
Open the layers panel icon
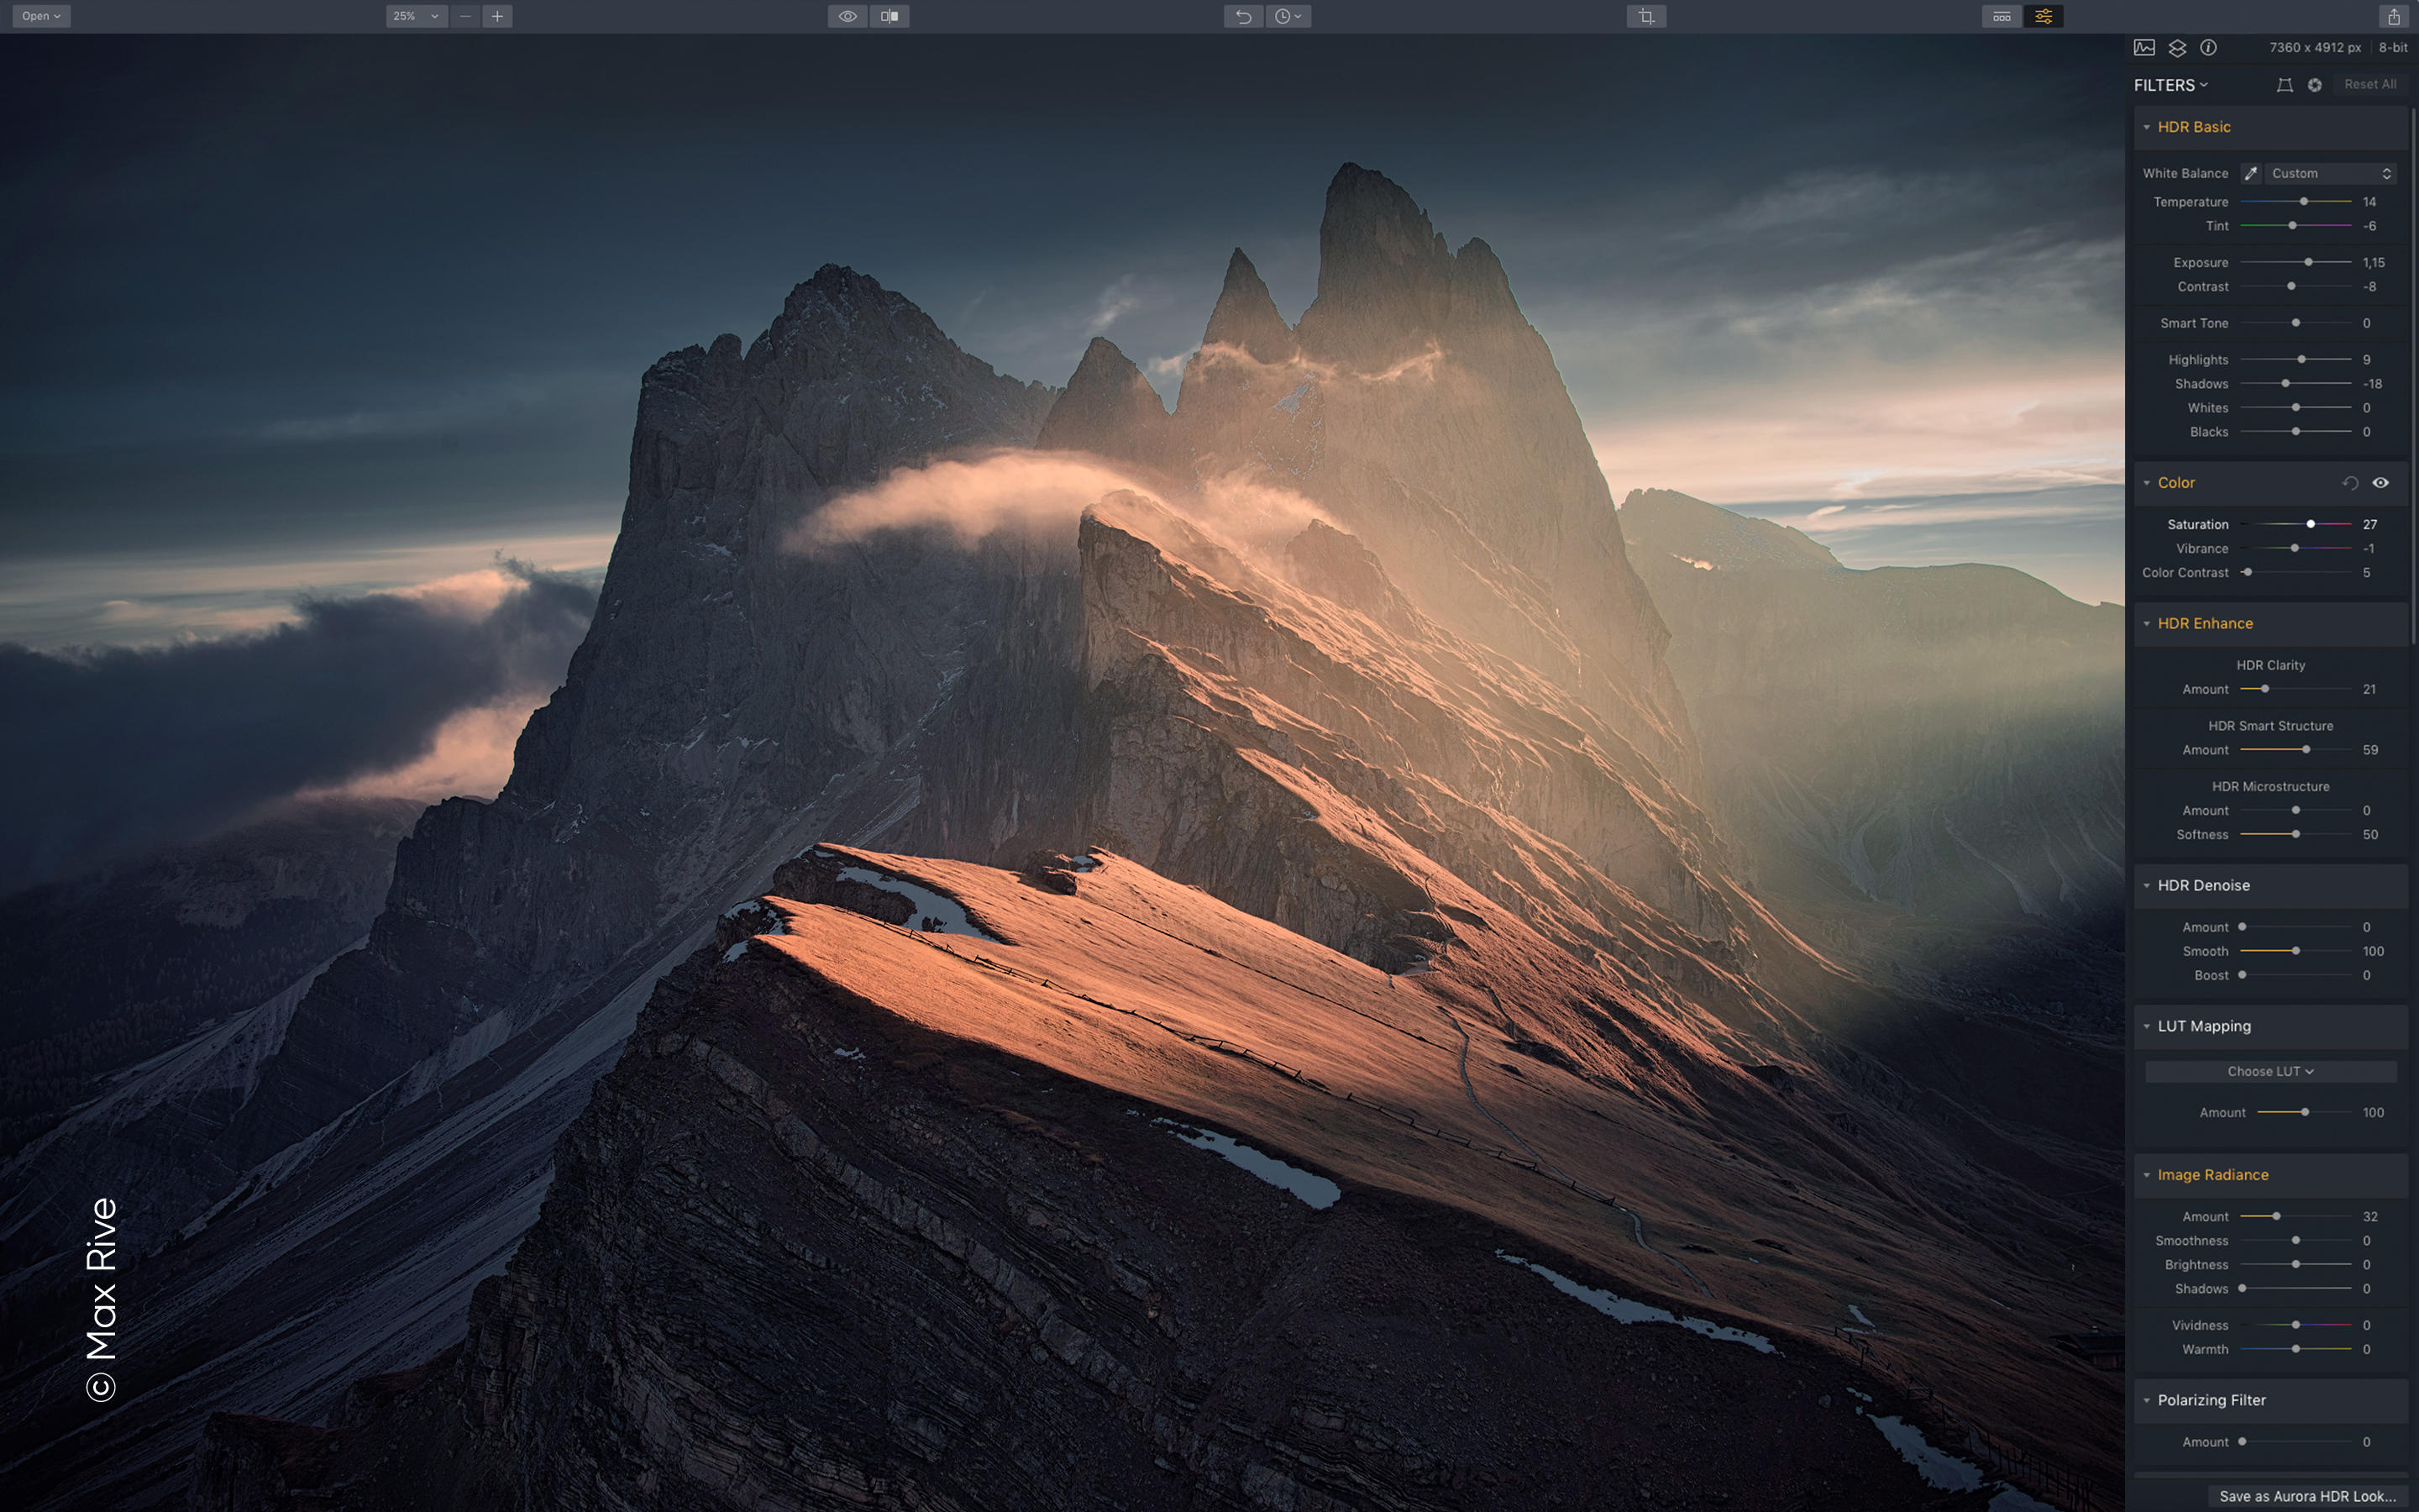coord(2177,47)
